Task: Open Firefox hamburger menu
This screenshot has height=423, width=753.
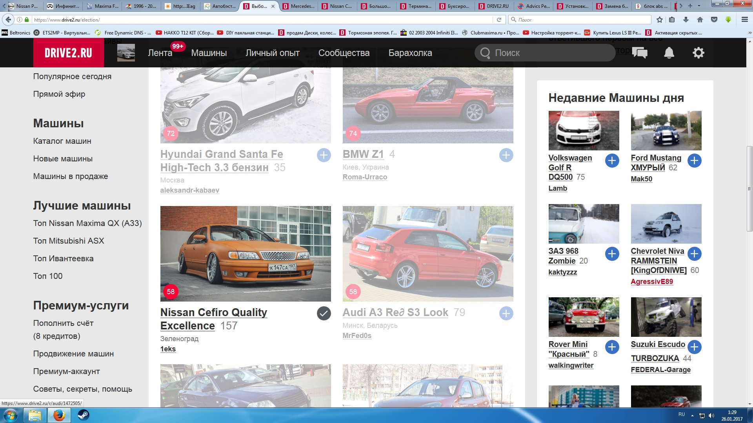Action: click(745, 20)
